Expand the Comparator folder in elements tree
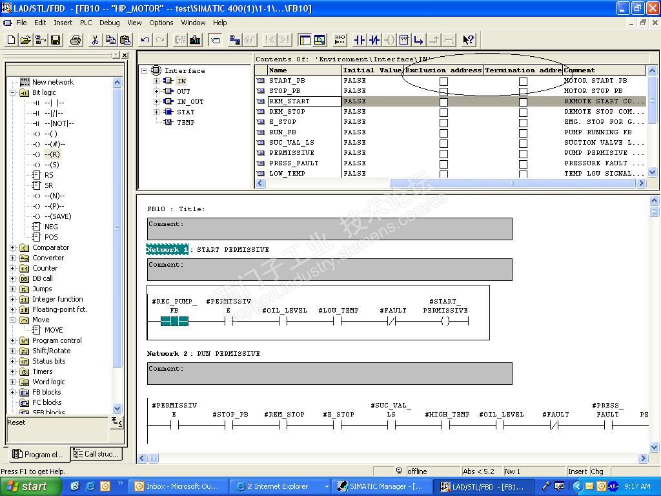 click(13, 247)
